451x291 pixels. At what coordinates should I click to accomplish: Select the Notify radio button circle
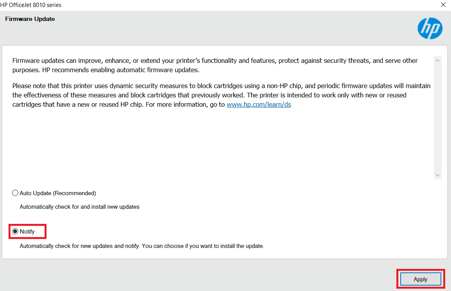(15, 231)
